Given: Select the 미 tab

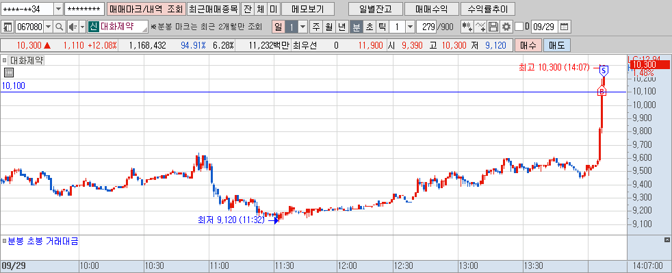Looking at the screenshot, I should tap(274, 9).
